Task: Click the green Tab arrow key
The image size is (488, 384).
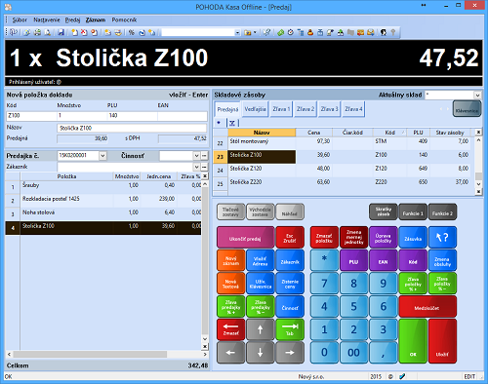Action: 290,329
